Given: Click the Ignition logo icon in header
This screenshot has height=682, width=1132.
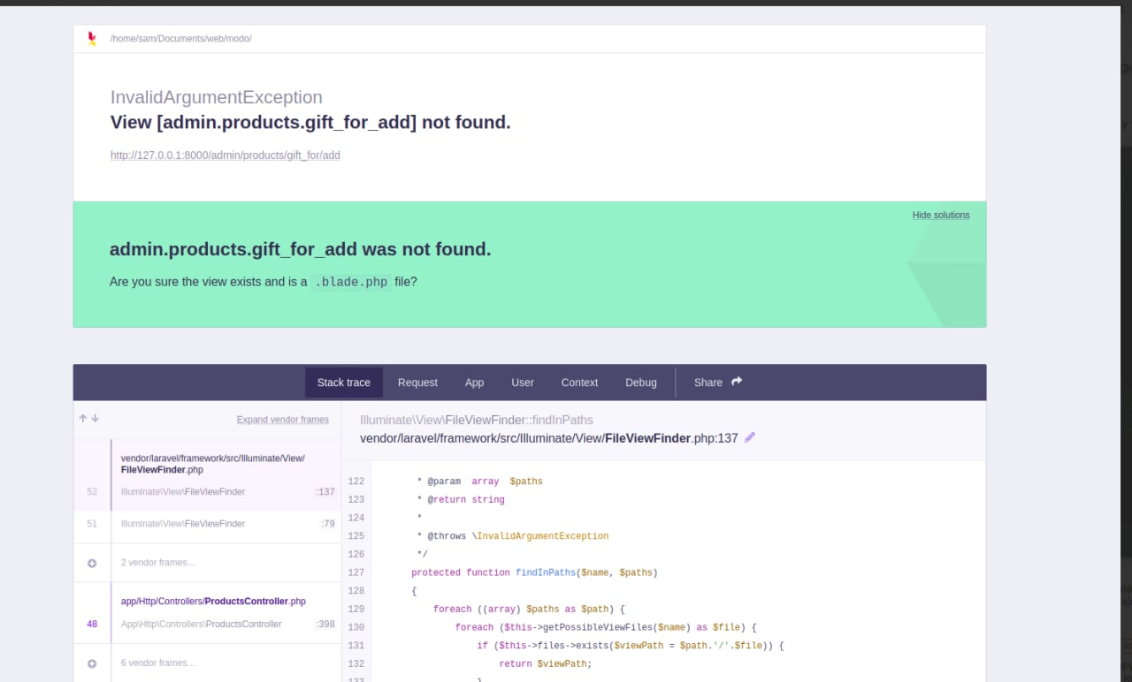Looking at the screenshot, I should tap(92, 39).
